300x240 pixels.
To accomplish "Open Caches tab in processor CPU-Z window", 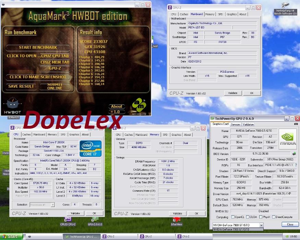I will tap(26, 134).
